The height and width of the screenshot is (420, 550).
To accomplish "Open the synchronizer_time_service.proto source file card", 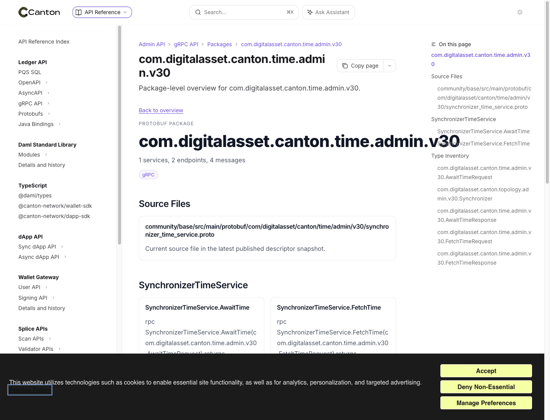I will click(x=267, y=238).
